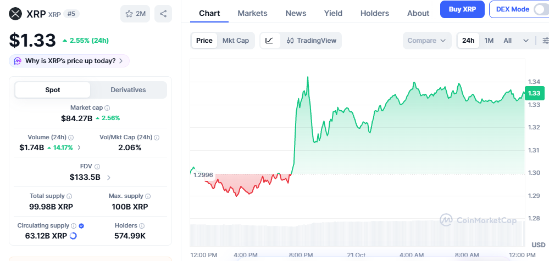This screenshot has width=549, height=261.
Task: Open the Compare dropdown
Action: (x=427, y=41)
